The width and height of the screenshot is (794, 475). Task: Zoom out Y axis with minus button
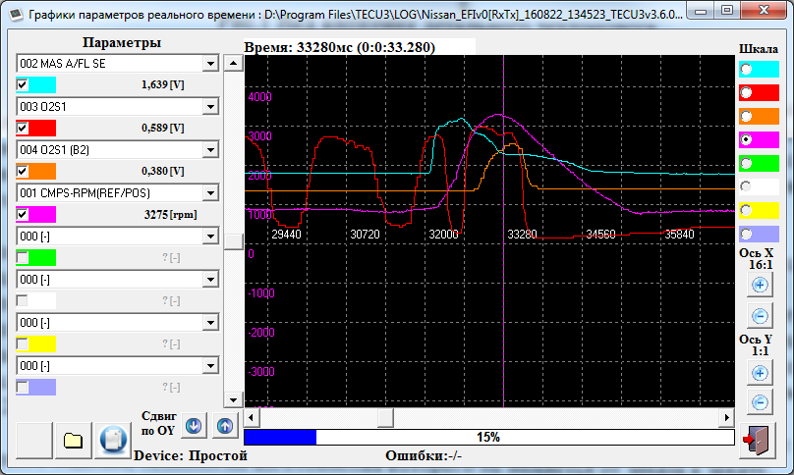pyautogui.click(x=759, y=402)
